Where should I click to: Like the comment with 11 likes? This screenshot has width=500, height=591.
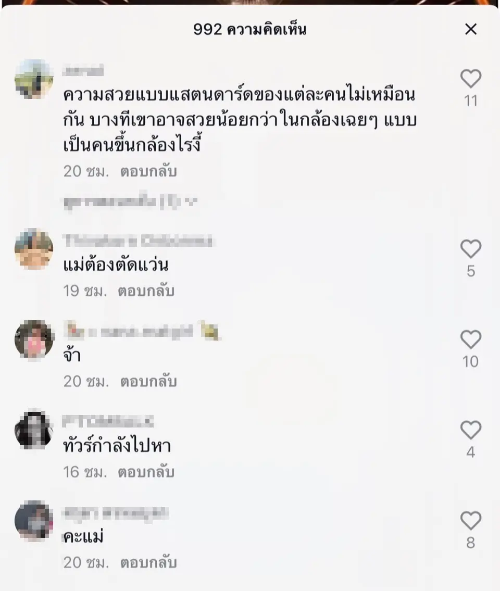click(x=471, y=79)
